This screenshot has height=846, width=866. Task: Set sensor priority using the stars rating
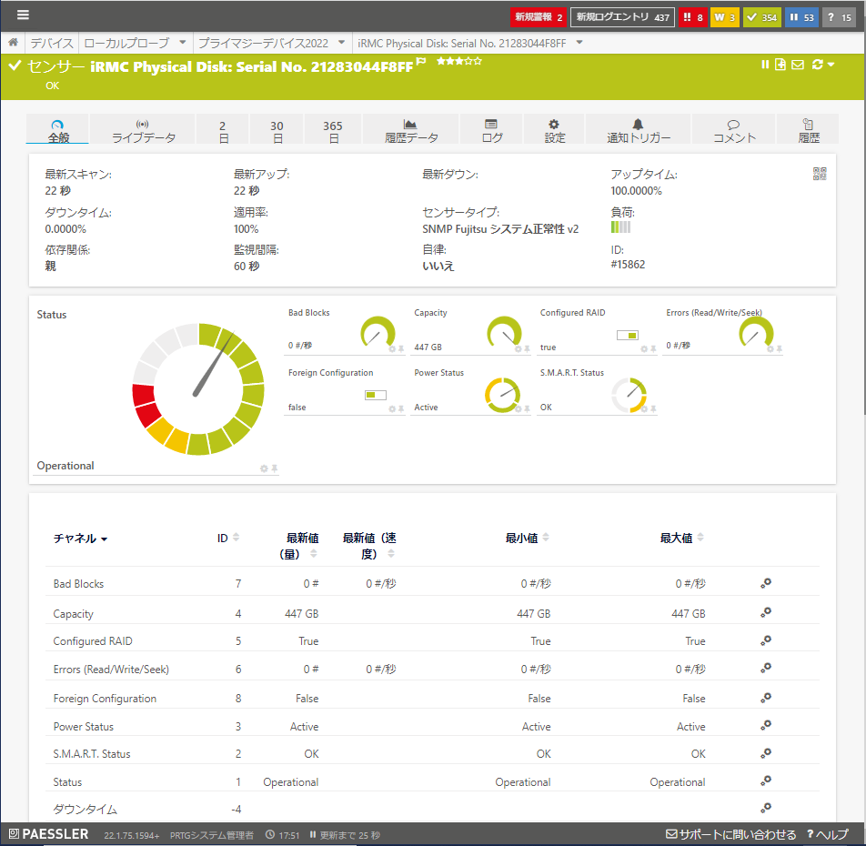(459, 61)
